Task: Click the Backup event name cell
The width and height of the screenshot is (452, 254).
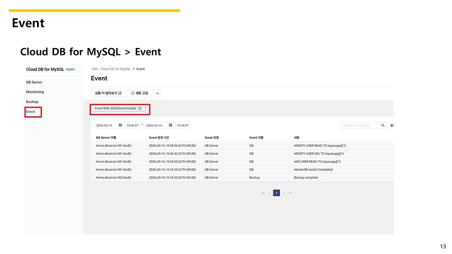Action: [x=255, y=178]
